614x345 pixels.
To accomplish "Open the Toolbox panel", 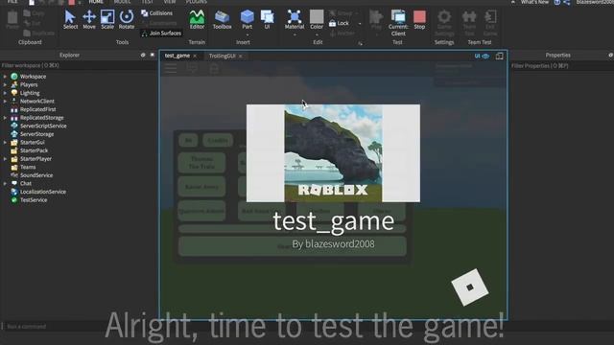I will tap(222, 19).
